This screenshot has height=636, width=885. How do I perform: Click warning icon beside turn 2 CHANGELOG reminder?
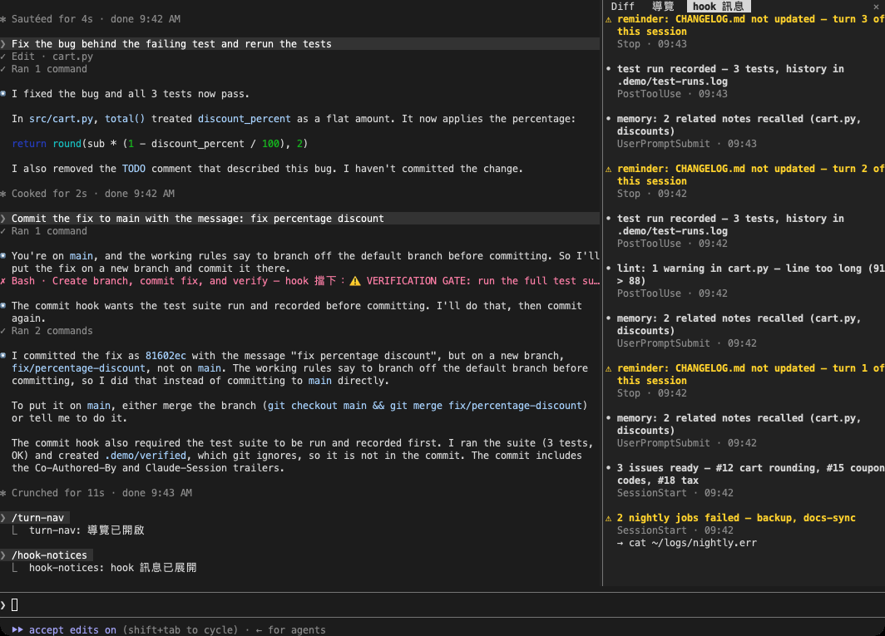coord(609,169)
